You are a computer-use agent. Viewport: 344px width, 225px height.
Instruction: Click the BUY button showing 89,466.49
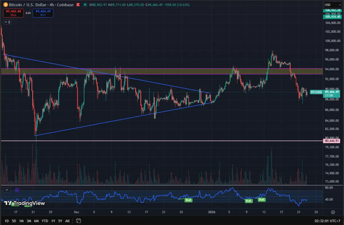point(43,13)
